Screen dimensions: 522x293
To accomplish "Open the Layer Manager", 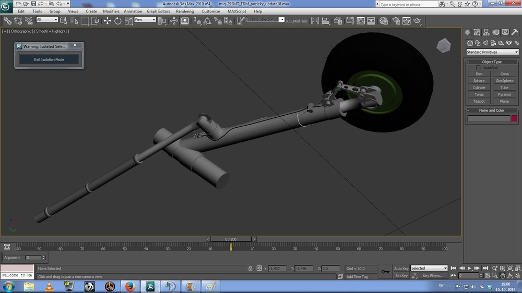I will tap(338, 21).
